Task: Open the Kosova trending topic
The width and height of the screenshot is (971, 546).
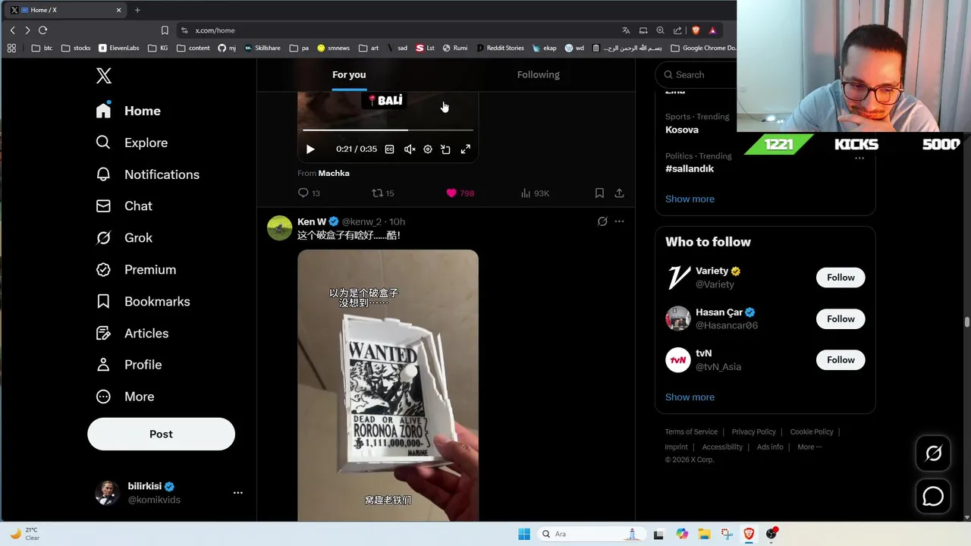Action: coord(682,130)
